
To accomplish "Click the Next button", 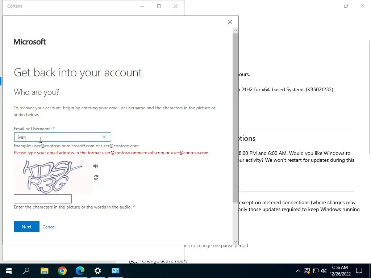I will pyautogui.click(x=26, y=227).
